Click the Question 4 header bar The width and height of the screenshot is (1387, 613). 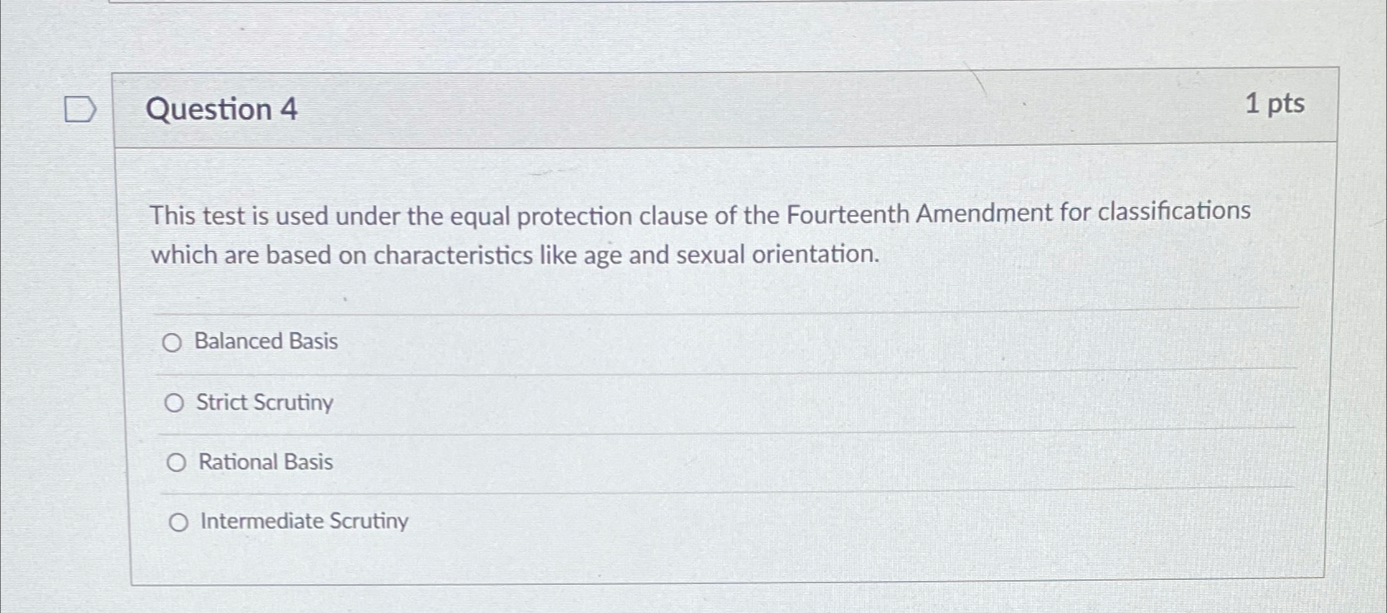pos(726,107)
